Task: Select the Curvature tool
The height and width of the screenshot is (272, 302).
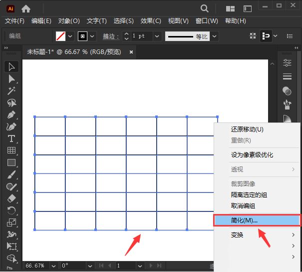Action: [x=11, y=126]
